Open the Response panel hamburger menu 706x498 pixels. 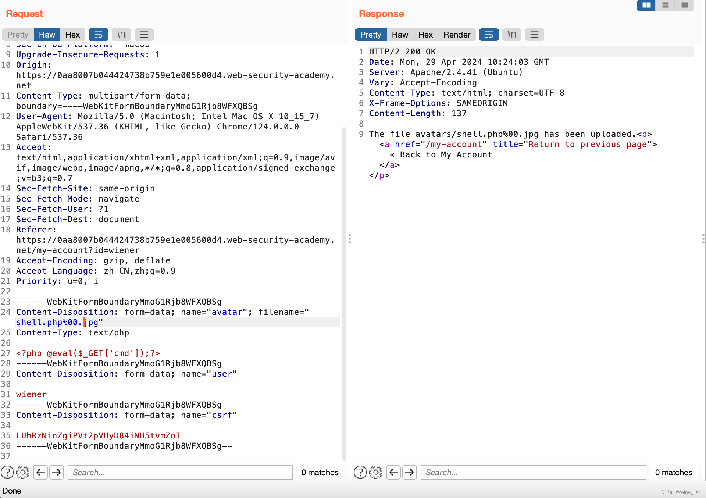click(x=535, y=35)
